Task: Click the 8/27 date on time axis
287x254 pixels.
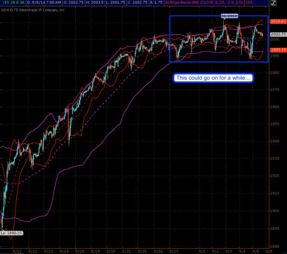Action: click(175, 251)
